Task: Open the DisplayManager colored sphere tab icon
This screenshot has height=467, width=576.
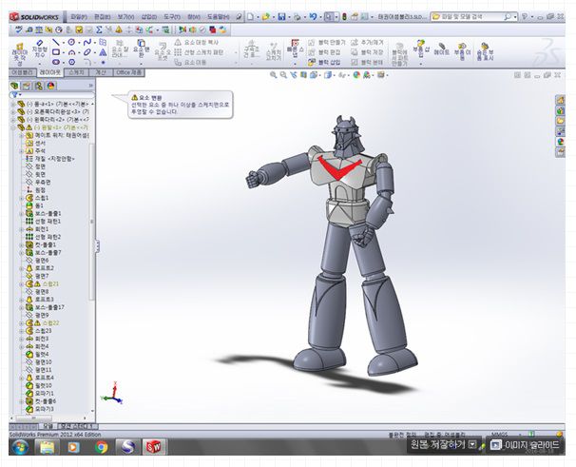Action: coord(51,86)
